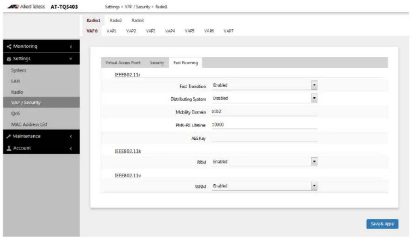
Task: Select the VAP7 tab
Action: pyautogui.click(x=228, y=31)
